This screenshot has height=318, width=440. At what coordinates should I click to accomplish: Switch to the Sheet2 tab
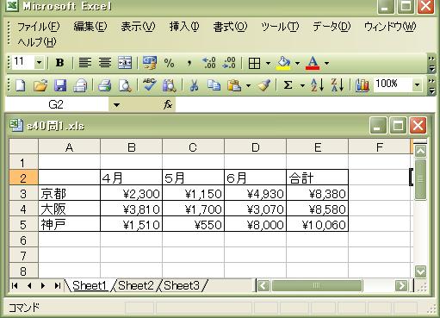[136, 285]
